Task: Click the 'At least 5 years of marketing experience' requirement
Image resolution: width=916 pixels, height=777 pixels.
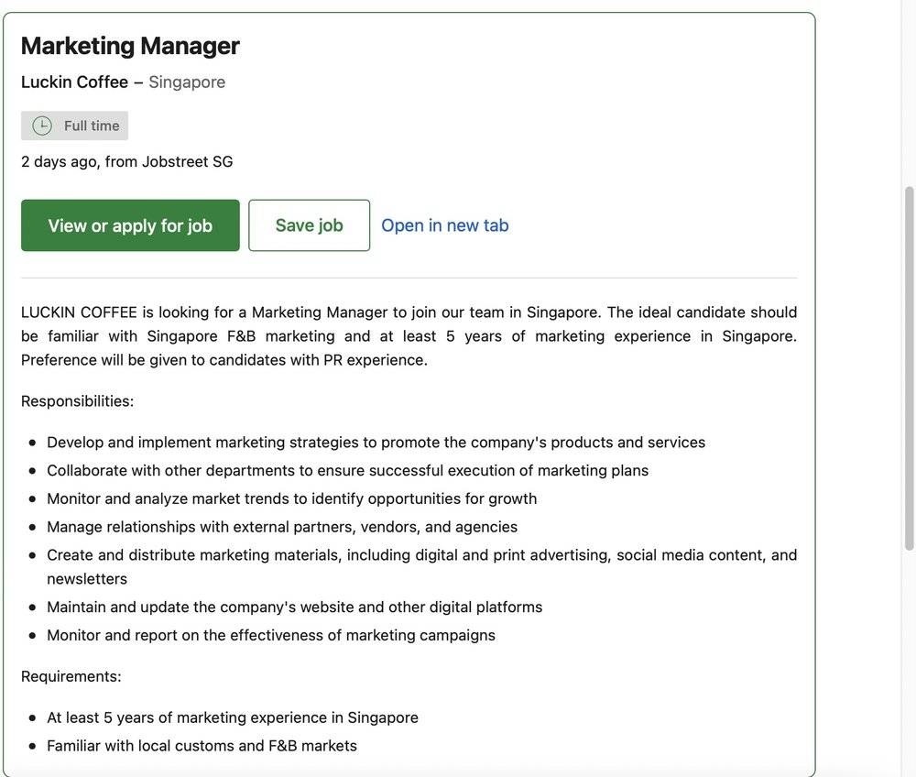Action: point(233,717)
